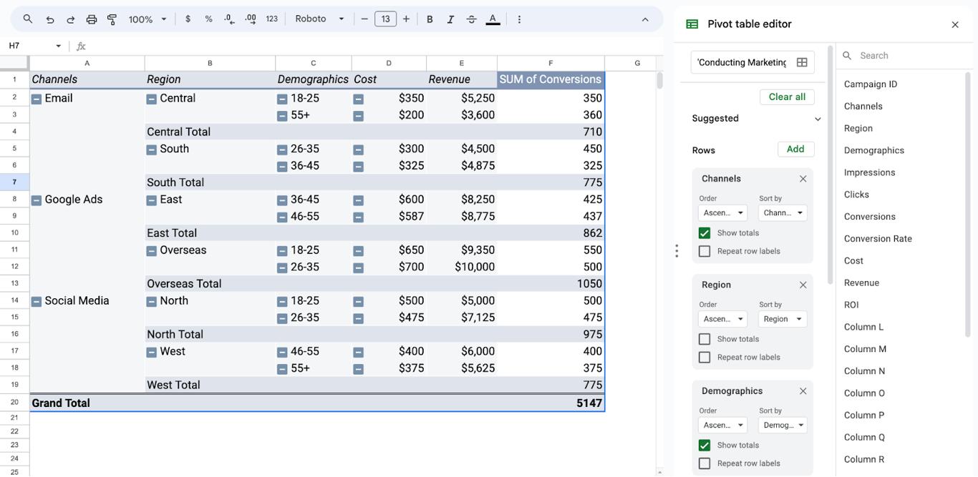Click the Clear all button
The width and height of the screenshot is (978, 477).
[787, 97]
